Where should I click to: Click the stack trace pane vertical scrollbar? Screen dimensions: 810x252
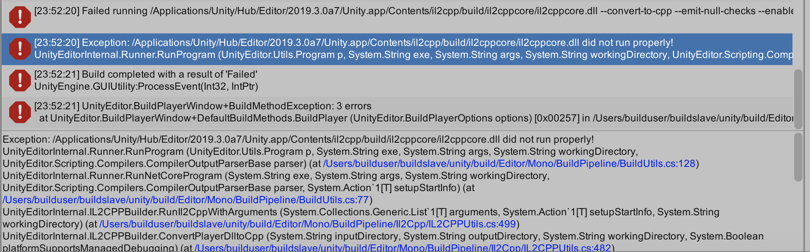click(x=798, y=157)
